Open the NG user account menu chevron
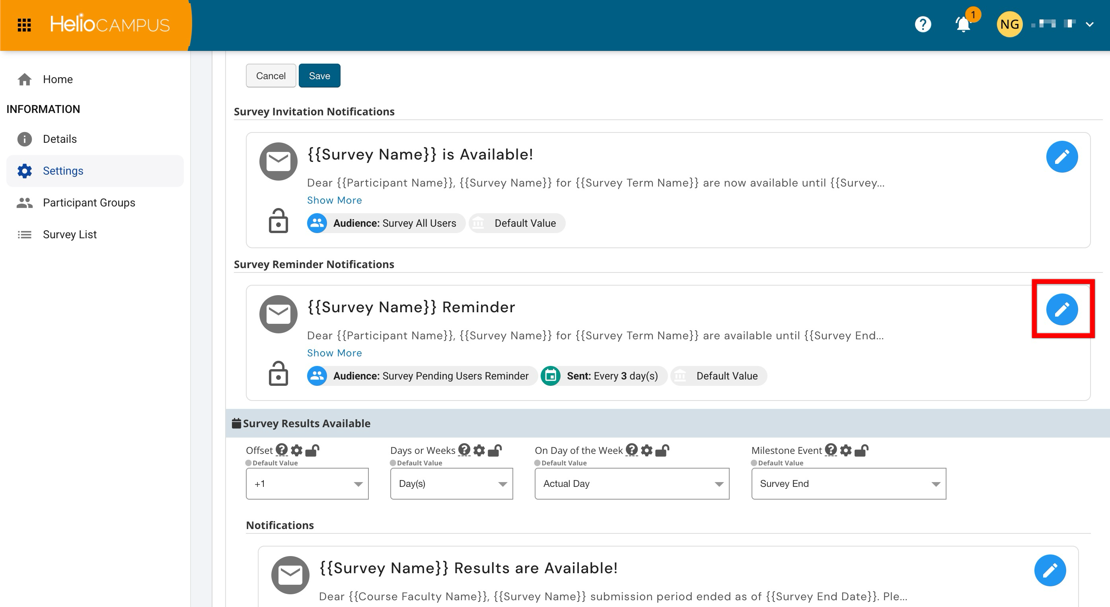The height and width of the screenshot is (607, 1110). click(1089, 25)
